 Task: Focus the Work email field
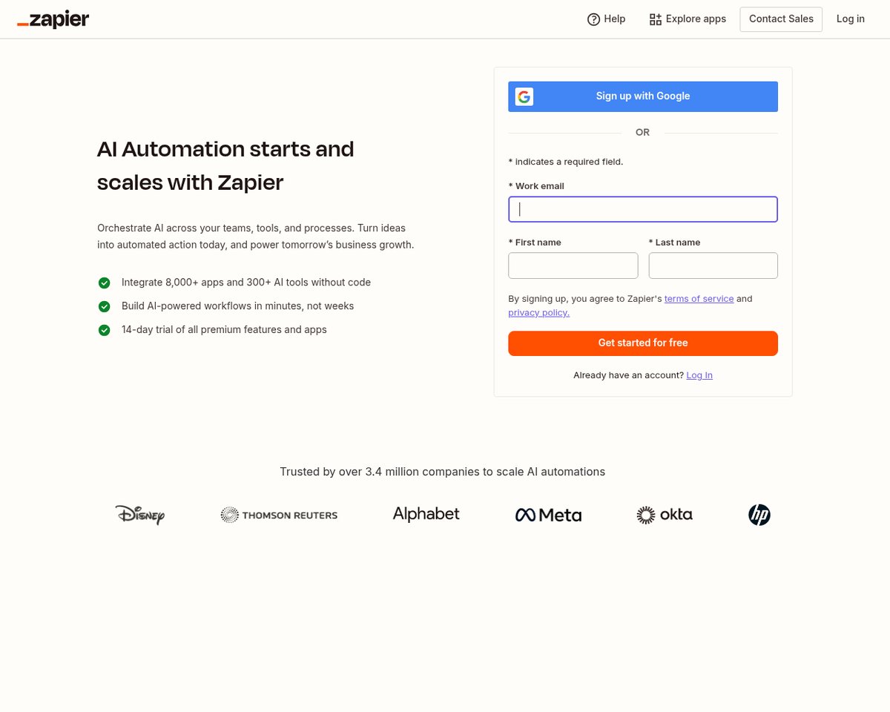tap(643, 209)
